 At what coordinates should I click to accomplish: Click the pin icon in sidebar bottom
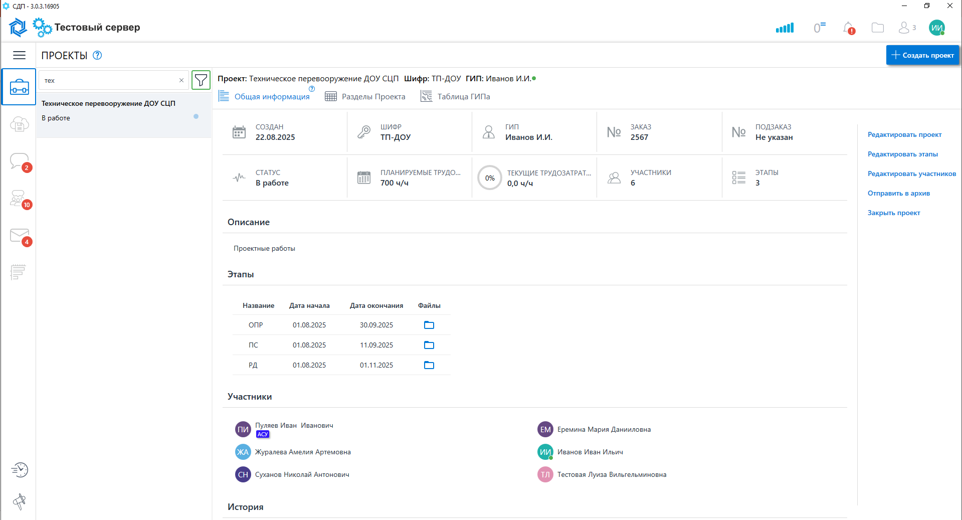click(x=20, y=501)
